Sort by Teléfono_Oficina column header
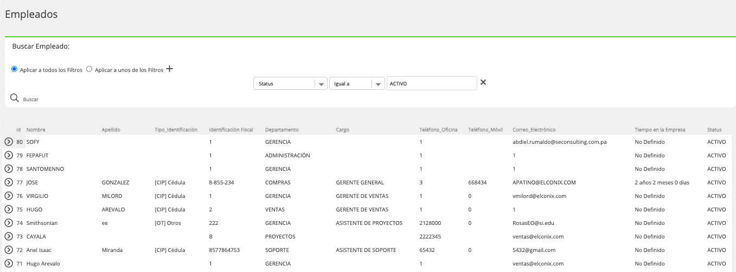The width and height of the screenshot is (736, 272). [x=438, y=130]
